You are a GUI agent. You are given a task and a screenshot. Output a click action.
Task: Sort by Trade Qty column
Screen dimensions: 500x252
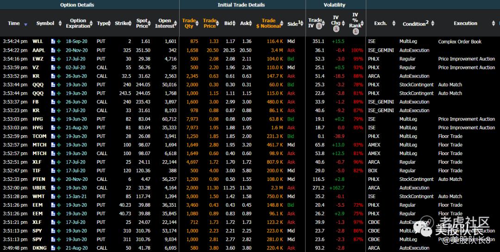[189, 23]
